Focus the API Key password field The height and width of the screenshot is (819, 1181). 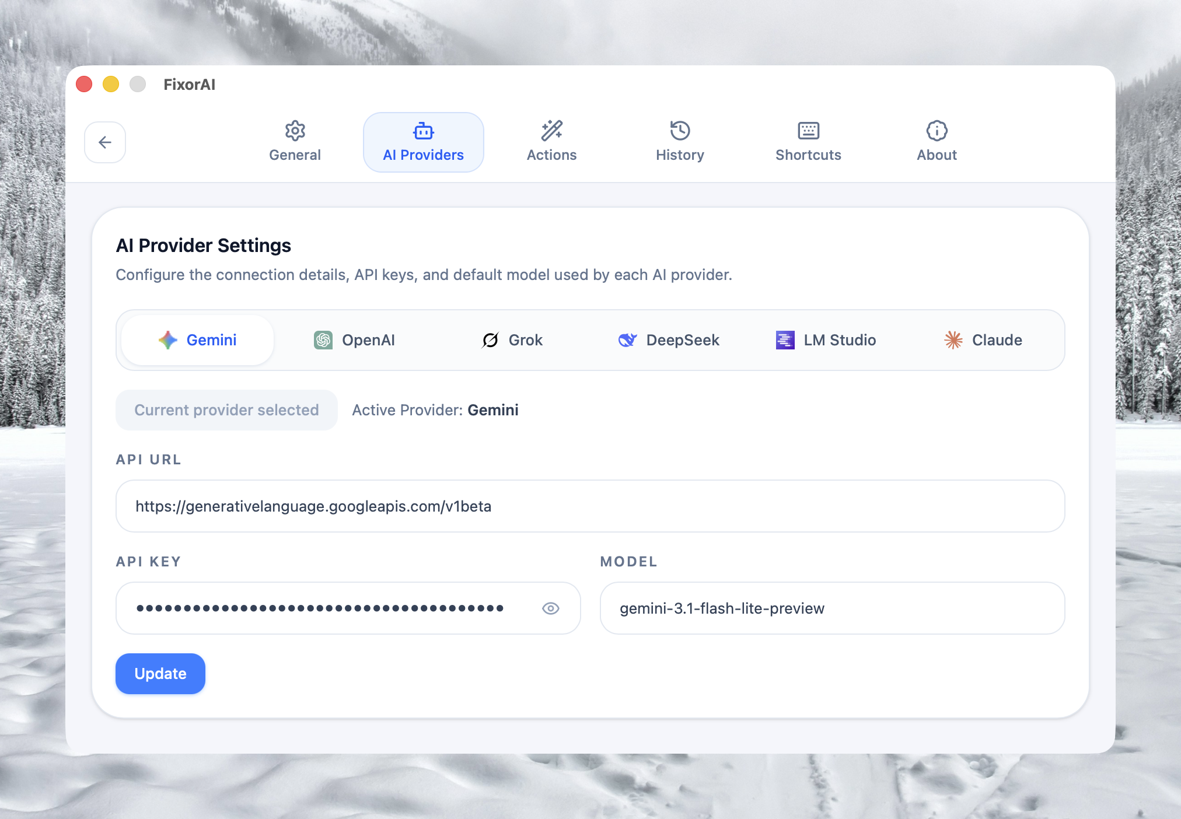[x=327, y=608]
